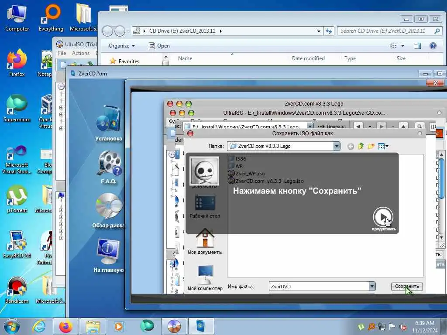
Task: Open the File menu in UltraISO
Action: click(62, 53)
